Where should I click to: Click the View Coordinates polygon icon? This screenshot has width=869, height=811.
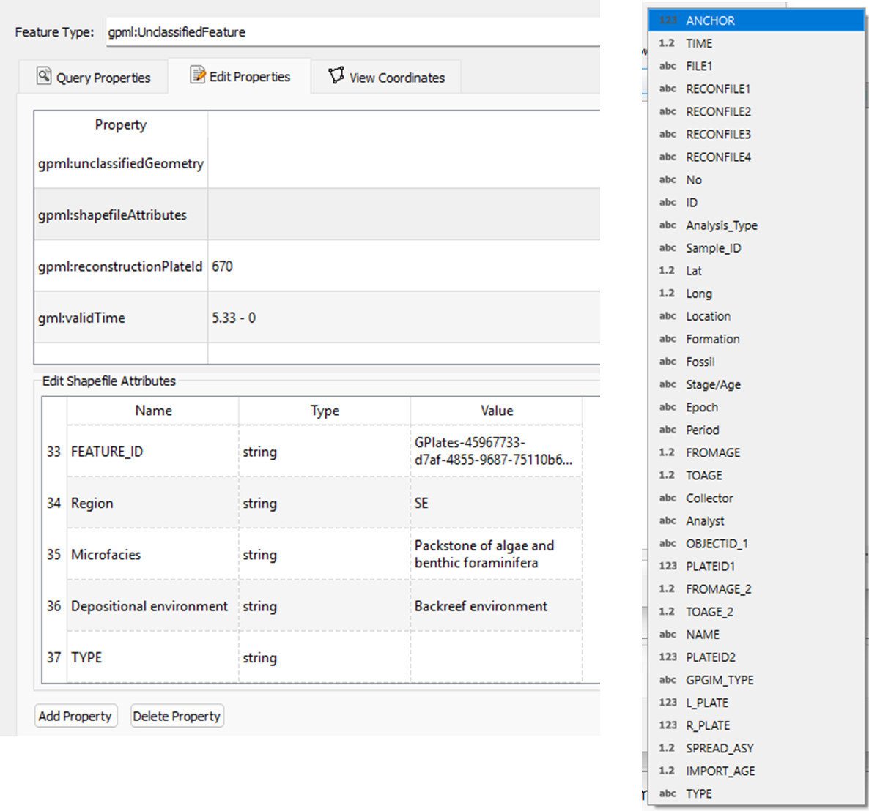336,75
